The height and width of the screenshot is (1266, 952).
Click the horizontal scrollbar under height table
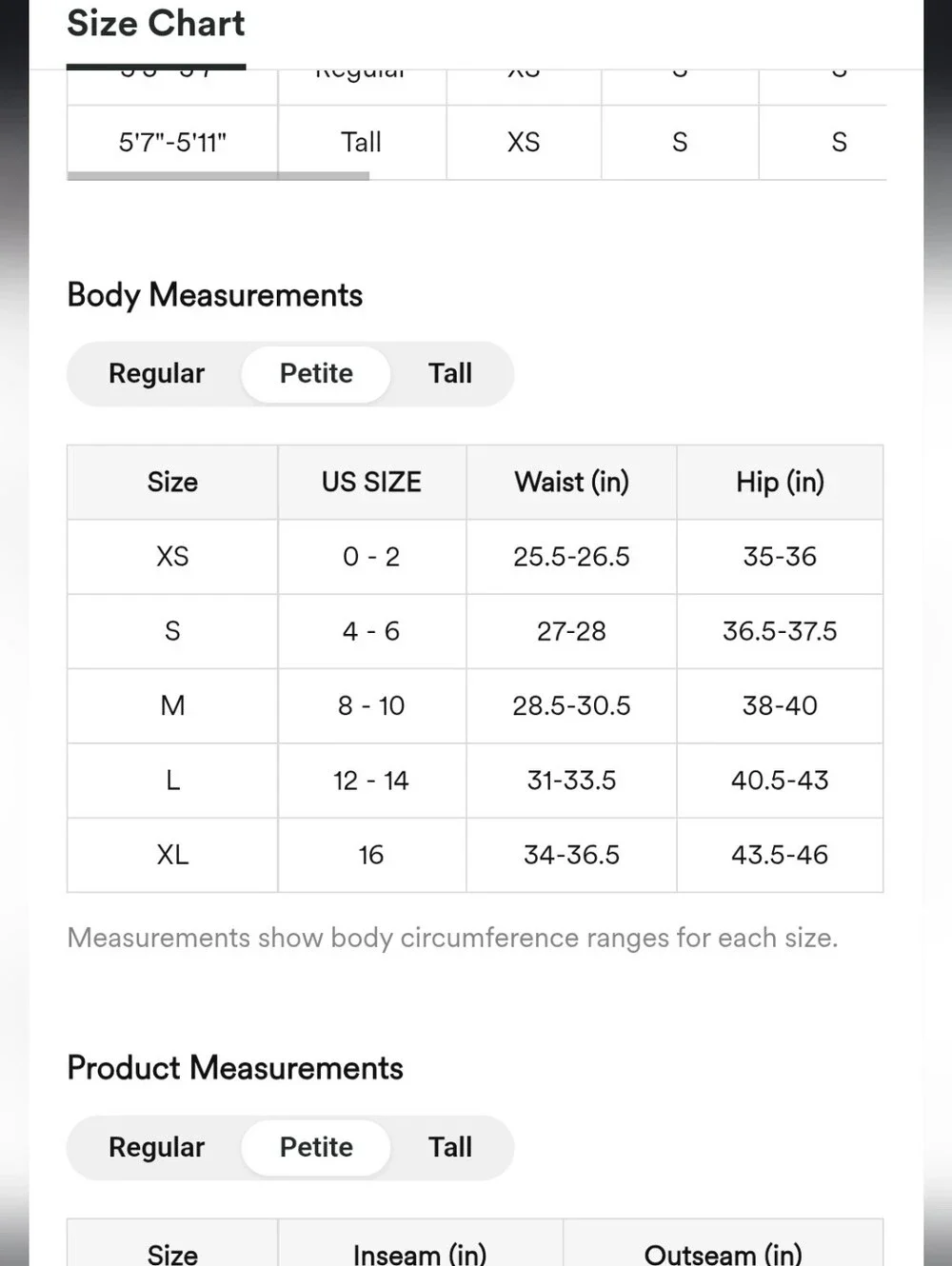point(218,176)
